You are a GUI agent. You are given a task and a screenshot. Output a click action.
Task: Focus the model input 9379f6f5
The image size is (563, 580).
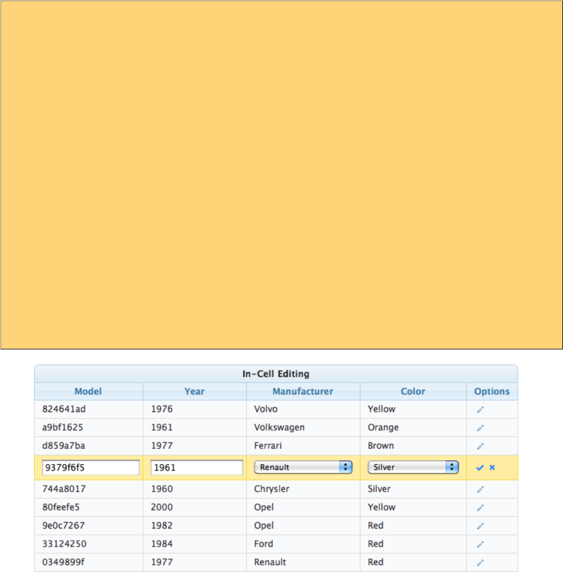(91, 468)
